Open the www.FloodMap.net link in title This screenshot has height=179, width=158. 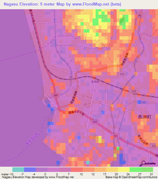(x=91, y=4)
